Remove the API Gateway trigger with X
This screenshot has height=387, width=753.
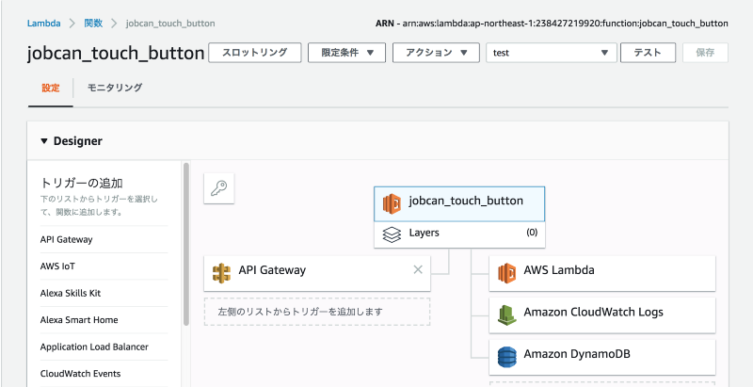(418, 270)
